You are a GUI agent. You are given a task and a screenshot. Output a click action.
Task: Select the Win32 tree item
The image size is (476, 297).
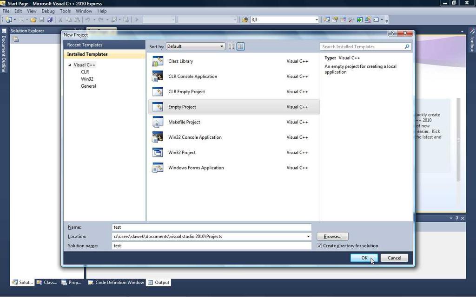[87, 79]
